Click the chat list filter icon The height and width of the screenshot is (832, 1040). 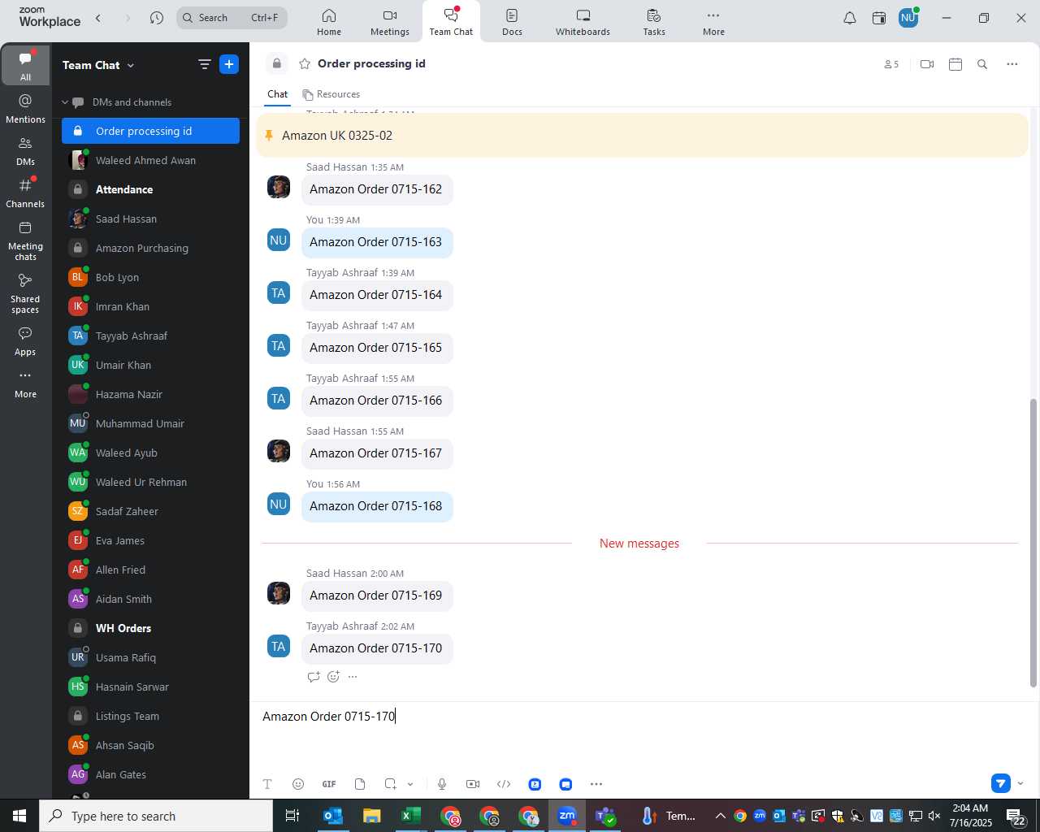click(x=204, y=64)
